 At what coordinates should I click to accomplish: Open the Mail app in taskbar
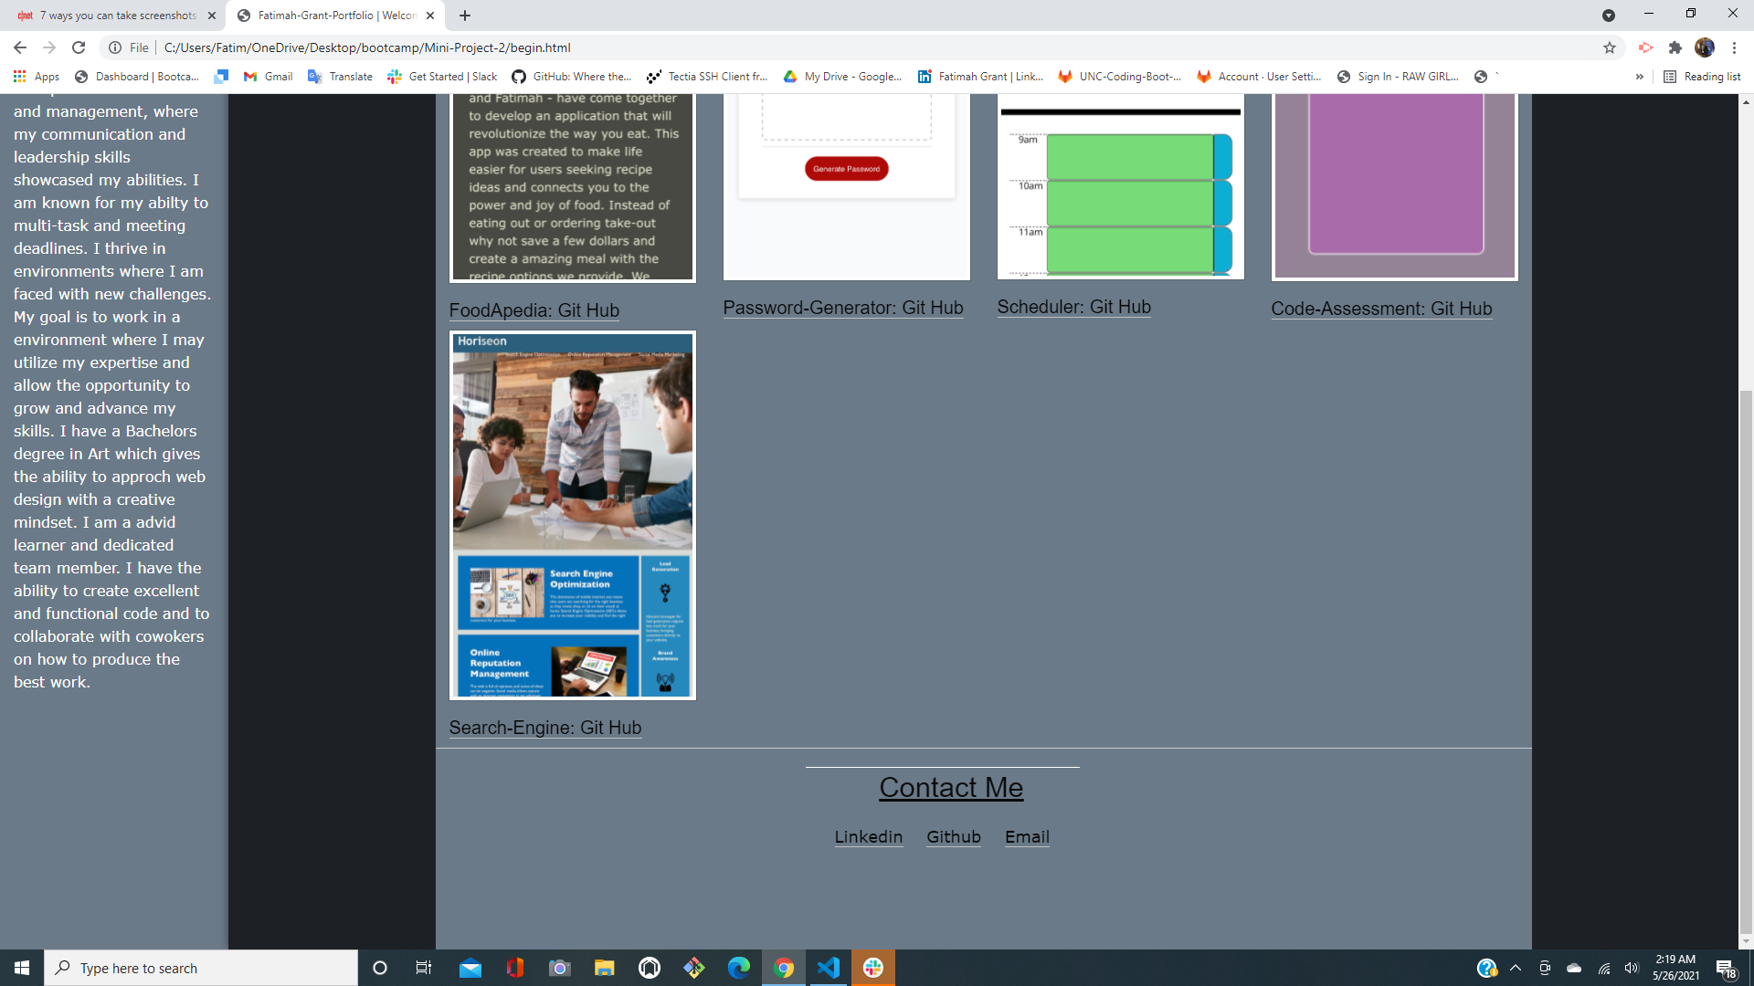tap(470, 968)
